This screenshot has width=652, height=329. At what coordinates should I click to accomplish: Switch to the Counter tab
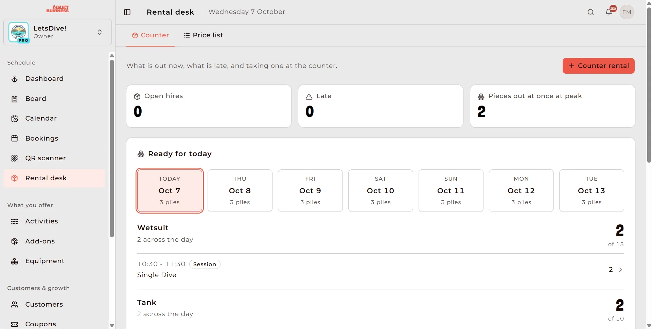pos(151,35)
